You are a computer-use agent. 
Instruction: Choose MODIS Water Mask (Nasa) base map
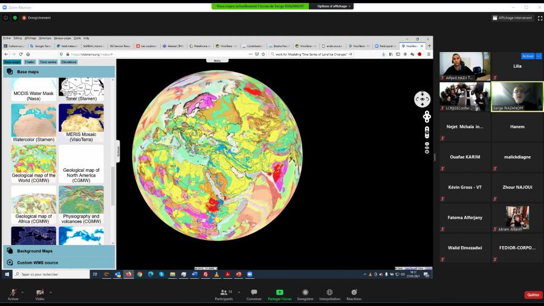click(x=34, y=90)
